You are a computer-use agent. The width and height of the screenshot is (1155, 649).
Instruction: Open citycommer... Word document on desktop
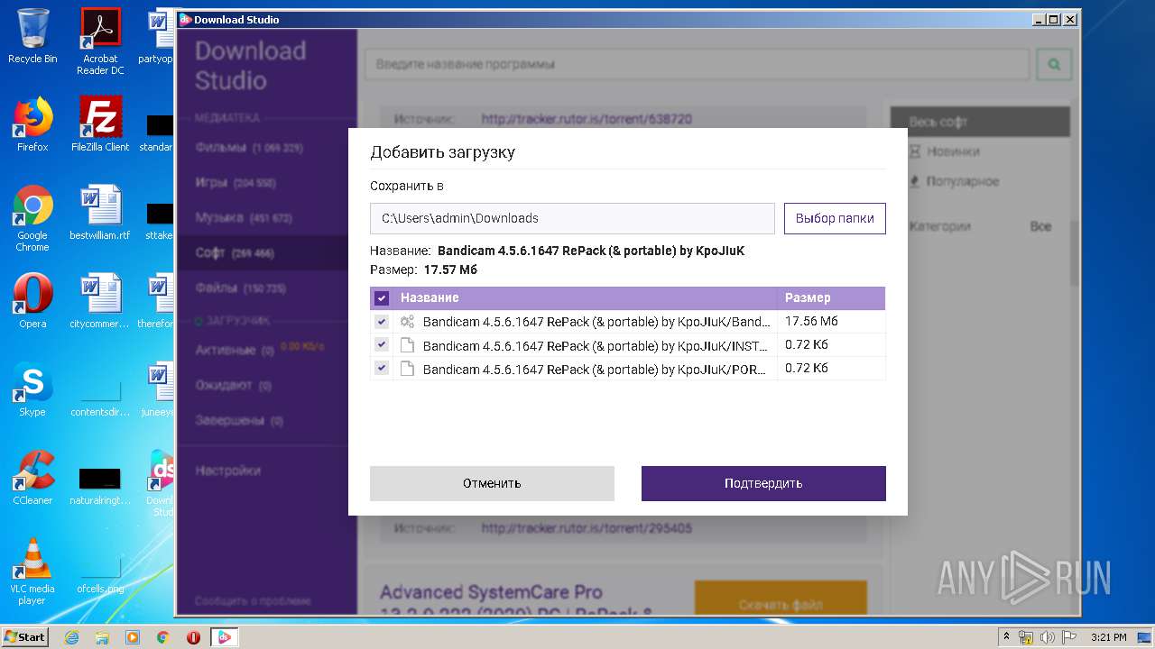click(100, 301)
